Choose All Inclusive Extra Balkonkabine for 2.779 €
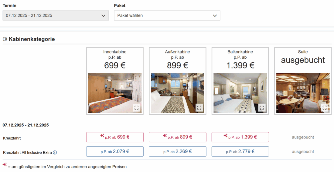 coord(240,151)
